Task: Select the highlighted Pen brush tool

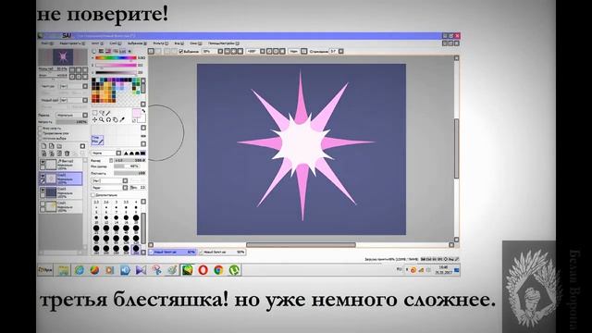Action: 97,140
